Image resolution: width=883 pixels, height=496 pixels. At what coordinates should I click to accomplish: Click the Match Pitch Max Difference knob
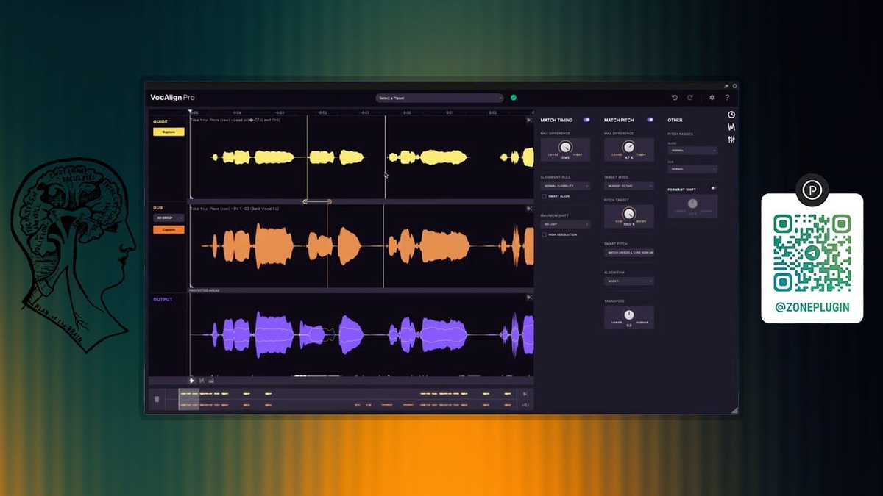629,148
